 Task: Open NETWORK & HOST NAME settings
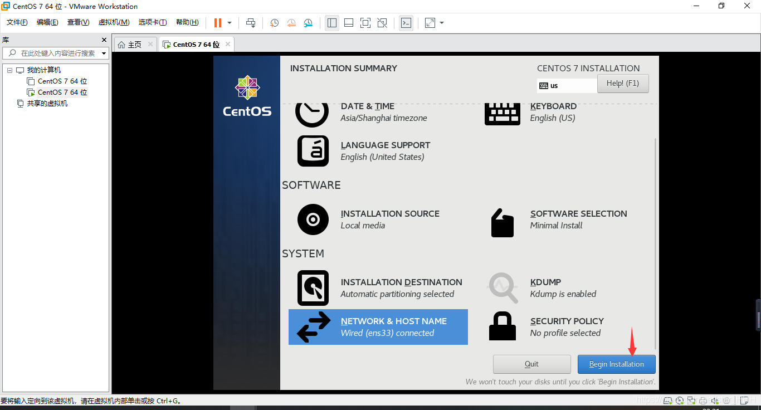[x=378, y=327]
